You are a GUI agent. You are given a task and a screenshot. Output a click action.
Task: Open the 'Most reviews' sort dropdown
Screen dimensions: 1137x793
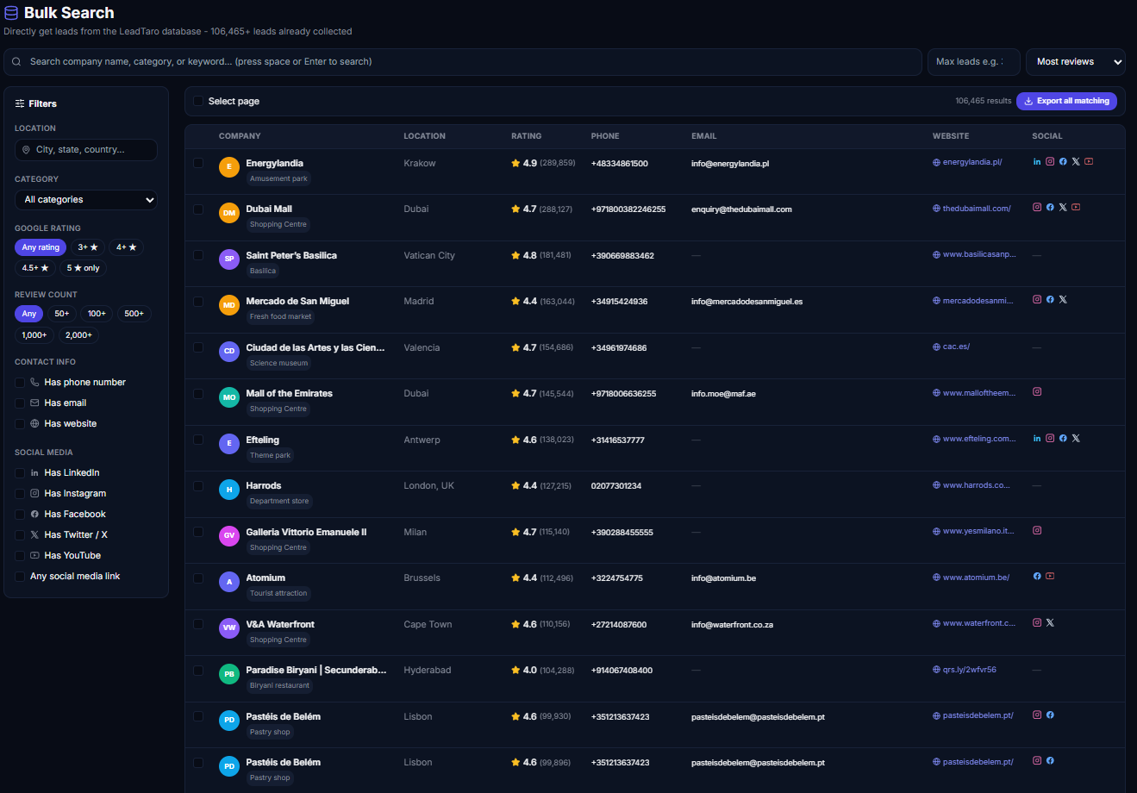pyautogui.click(x=1076, y=62)
